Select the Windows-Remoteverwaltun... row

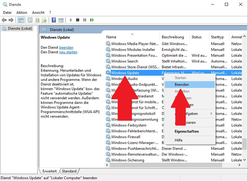point(174,154)
